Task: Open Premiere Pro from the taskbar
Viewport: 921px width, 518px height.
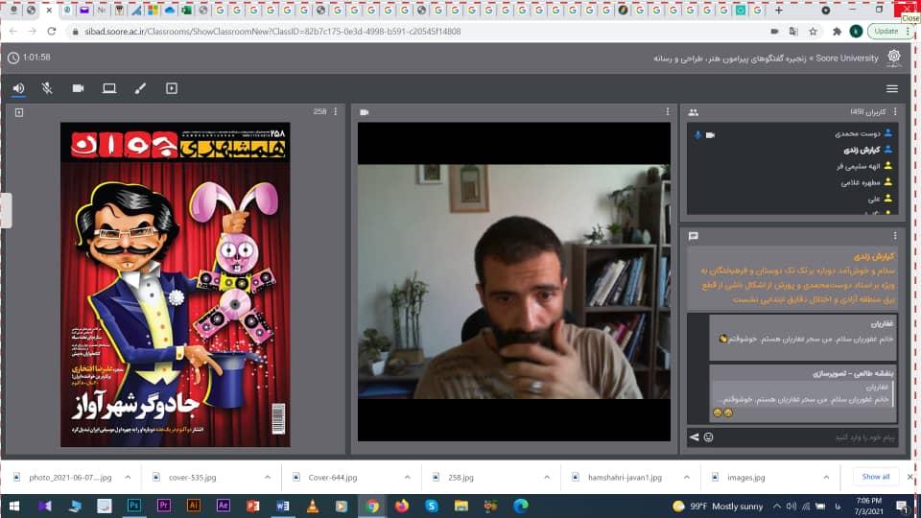Action: (164, 506)
